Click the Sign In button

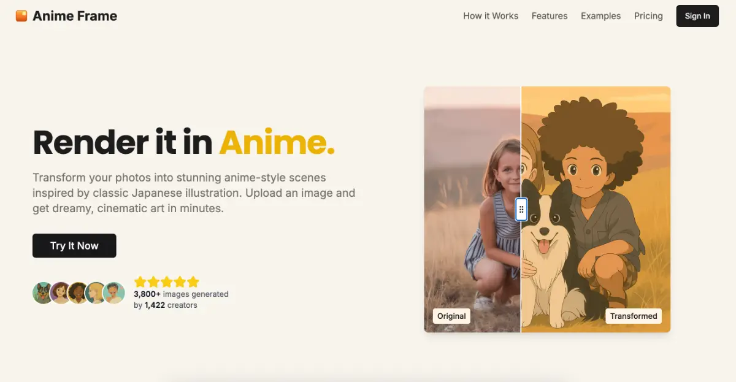pyautogui.click(x=697, y=16)
